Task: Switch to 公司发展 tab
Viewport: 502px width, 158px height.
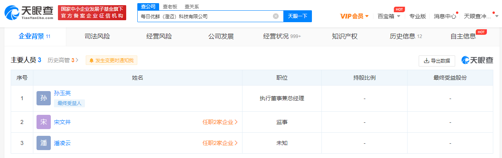Action: tap(221, 36)
